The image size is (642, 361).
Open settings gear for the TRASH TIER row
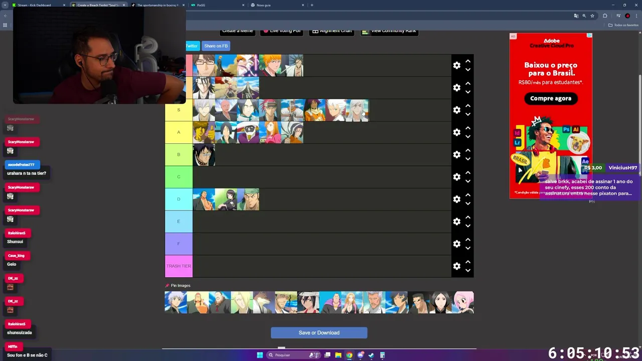tap(456, 266)
